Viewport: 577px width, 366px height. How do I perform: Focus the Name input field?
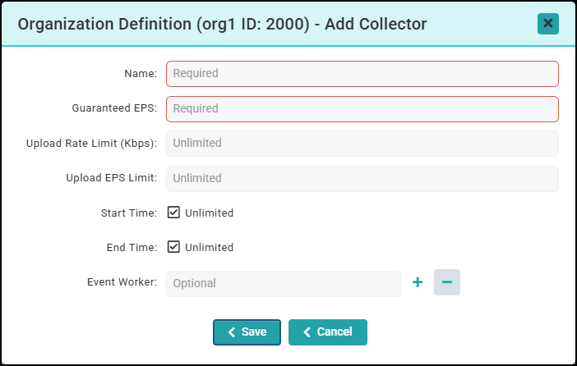pos(362,73)
